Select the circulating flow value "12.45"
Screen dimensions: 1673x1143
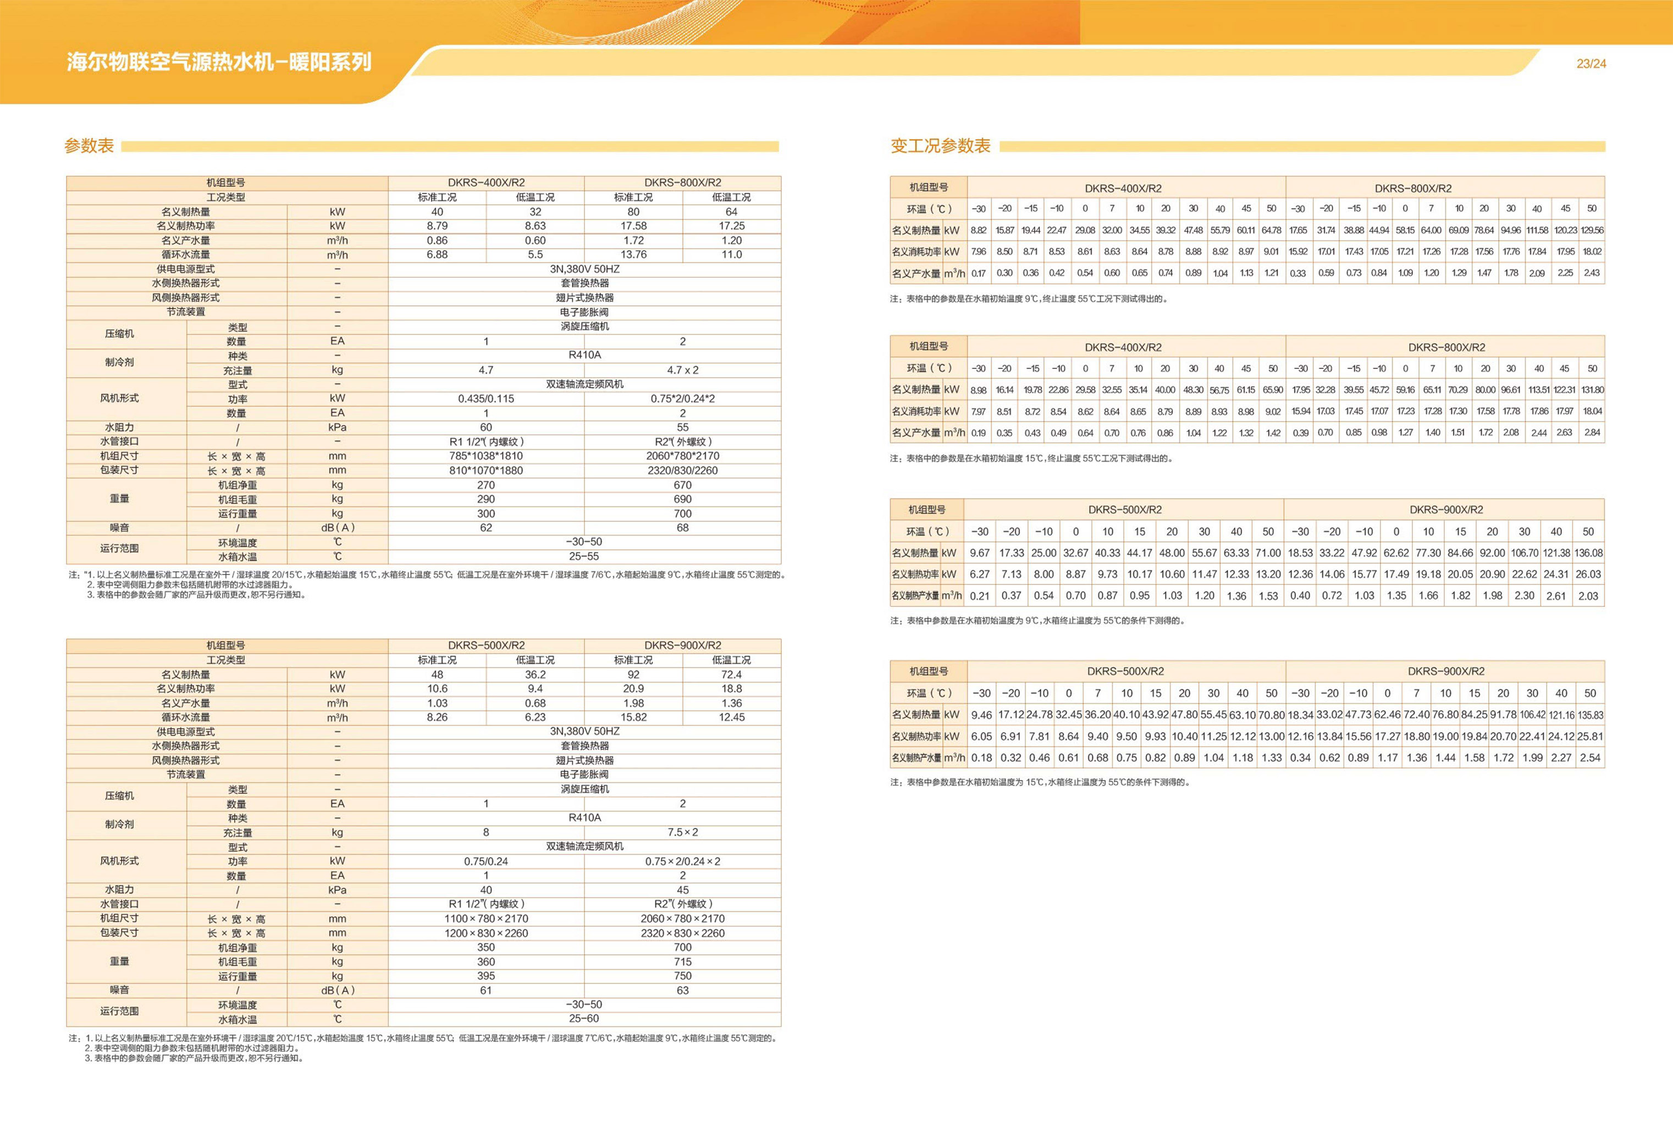(731, 717)
